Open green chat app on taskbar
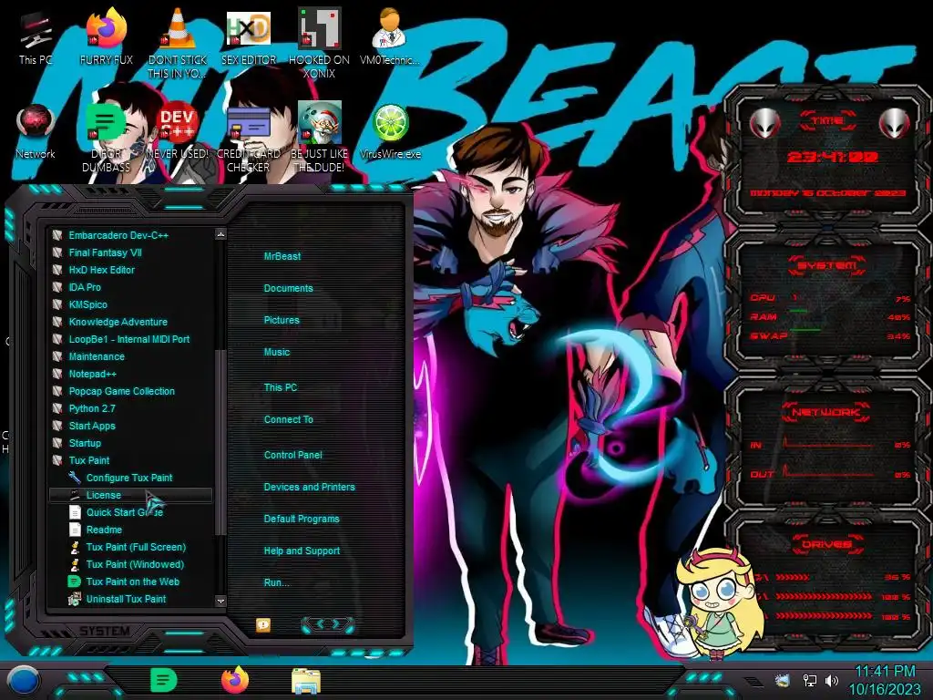The width and height of the screenshot is (933, 700). tap(164, 680)
